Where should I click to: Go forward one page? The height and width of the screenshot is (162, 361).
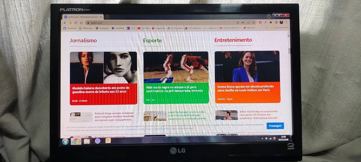tap(71, 23)
